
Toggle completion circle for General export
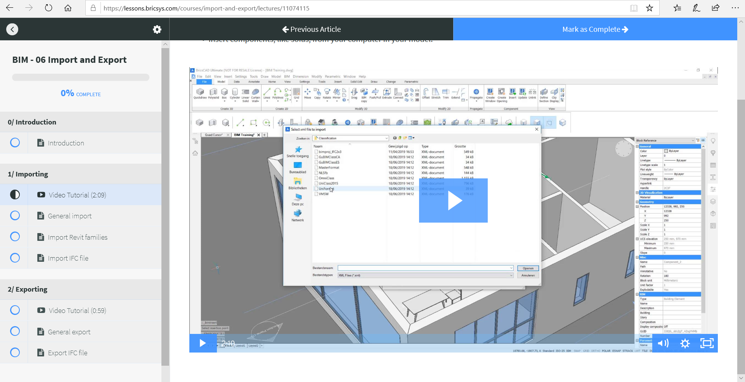15,331
